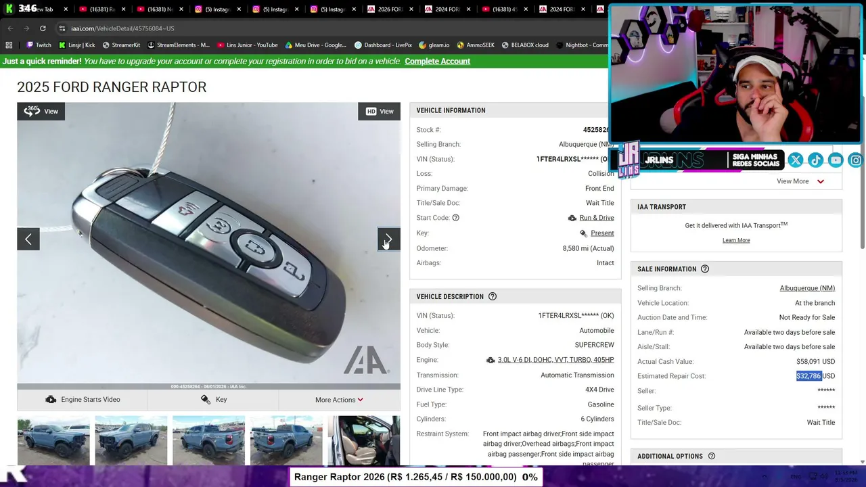This screenshot has height=487, width=866.
Task: Expand the More Actions dropdown
Action: click(x=339, y=400)
